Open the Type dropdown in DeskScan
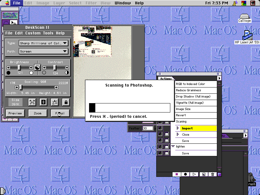Screen dimensions: 260x195 pyautogui.click(x=43, y=43)
